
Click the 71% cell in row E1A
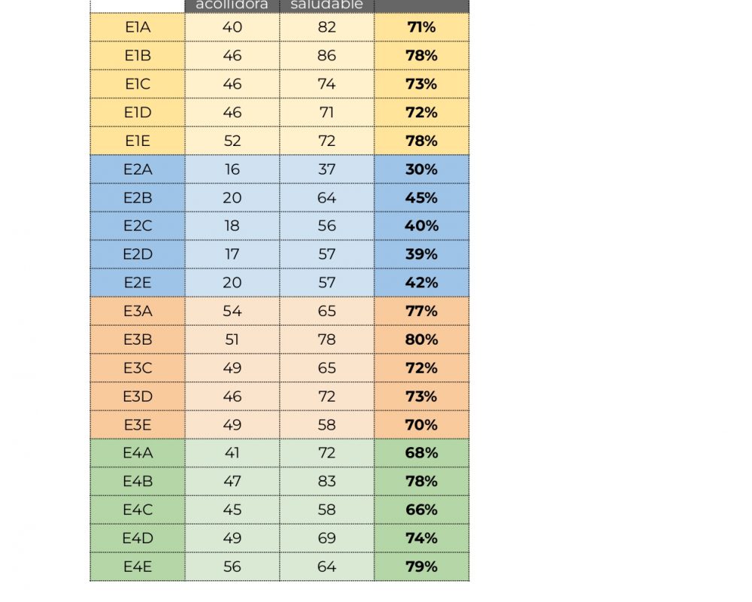(421, 27)
